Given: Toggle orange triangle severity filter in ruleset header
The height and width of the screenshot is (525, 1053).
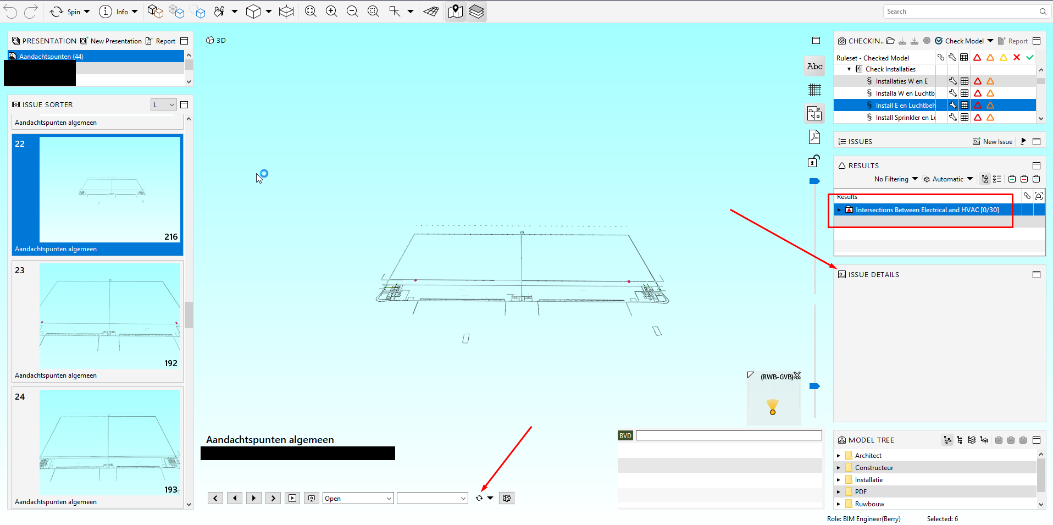Looking at the screenshot, I should coord(990,57).
